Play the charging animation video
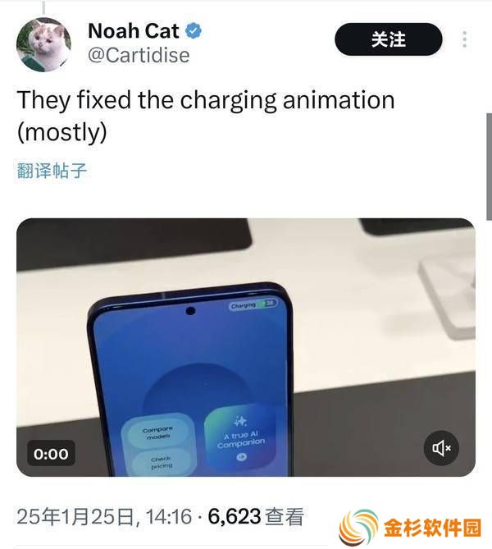 [x=246, y=347]
